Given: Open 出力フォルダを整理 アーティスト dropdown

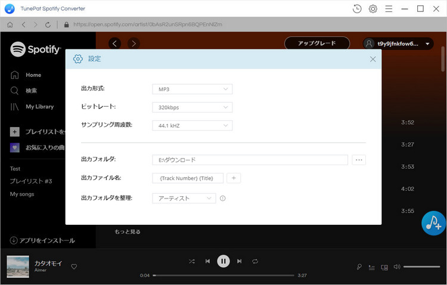Looking at the screenshot, I should coord(184,199).
